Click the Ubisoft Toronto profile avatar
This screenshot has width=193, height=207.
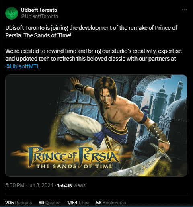12,13
